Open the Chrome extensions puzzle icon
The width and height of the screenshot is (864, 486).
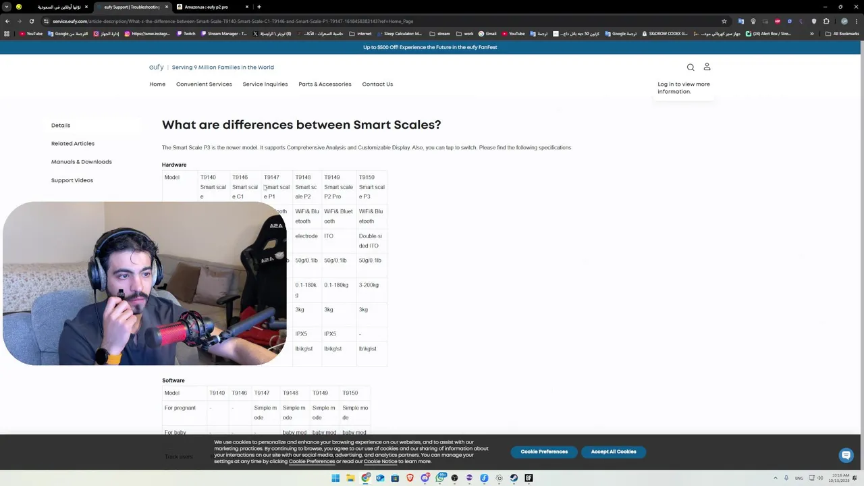coord(826,21)
